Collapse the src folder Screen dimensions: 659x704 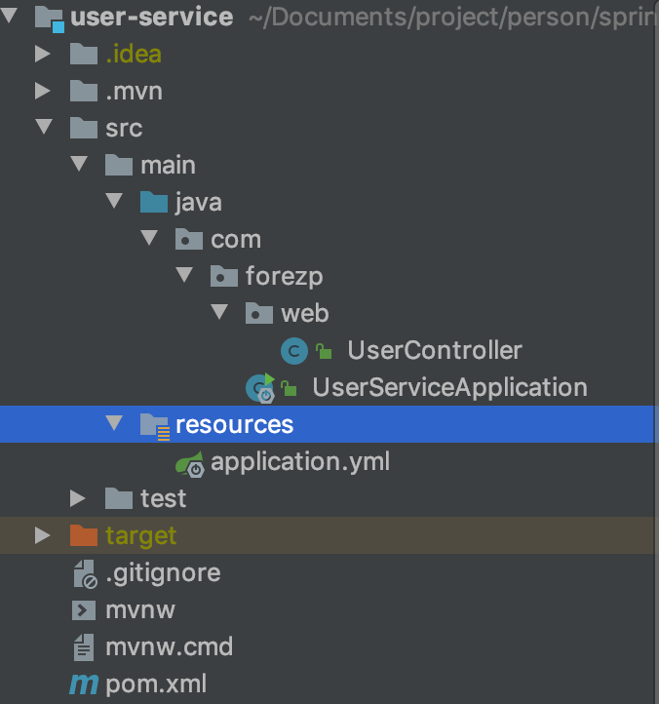pos(42,128)
